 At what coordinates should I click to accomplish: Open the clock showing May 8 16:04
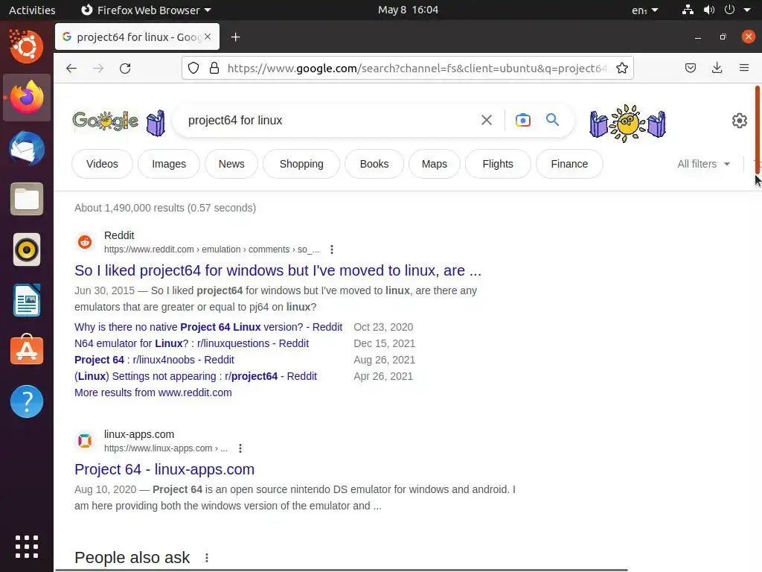pyautogui.click(x=408, y=10)
